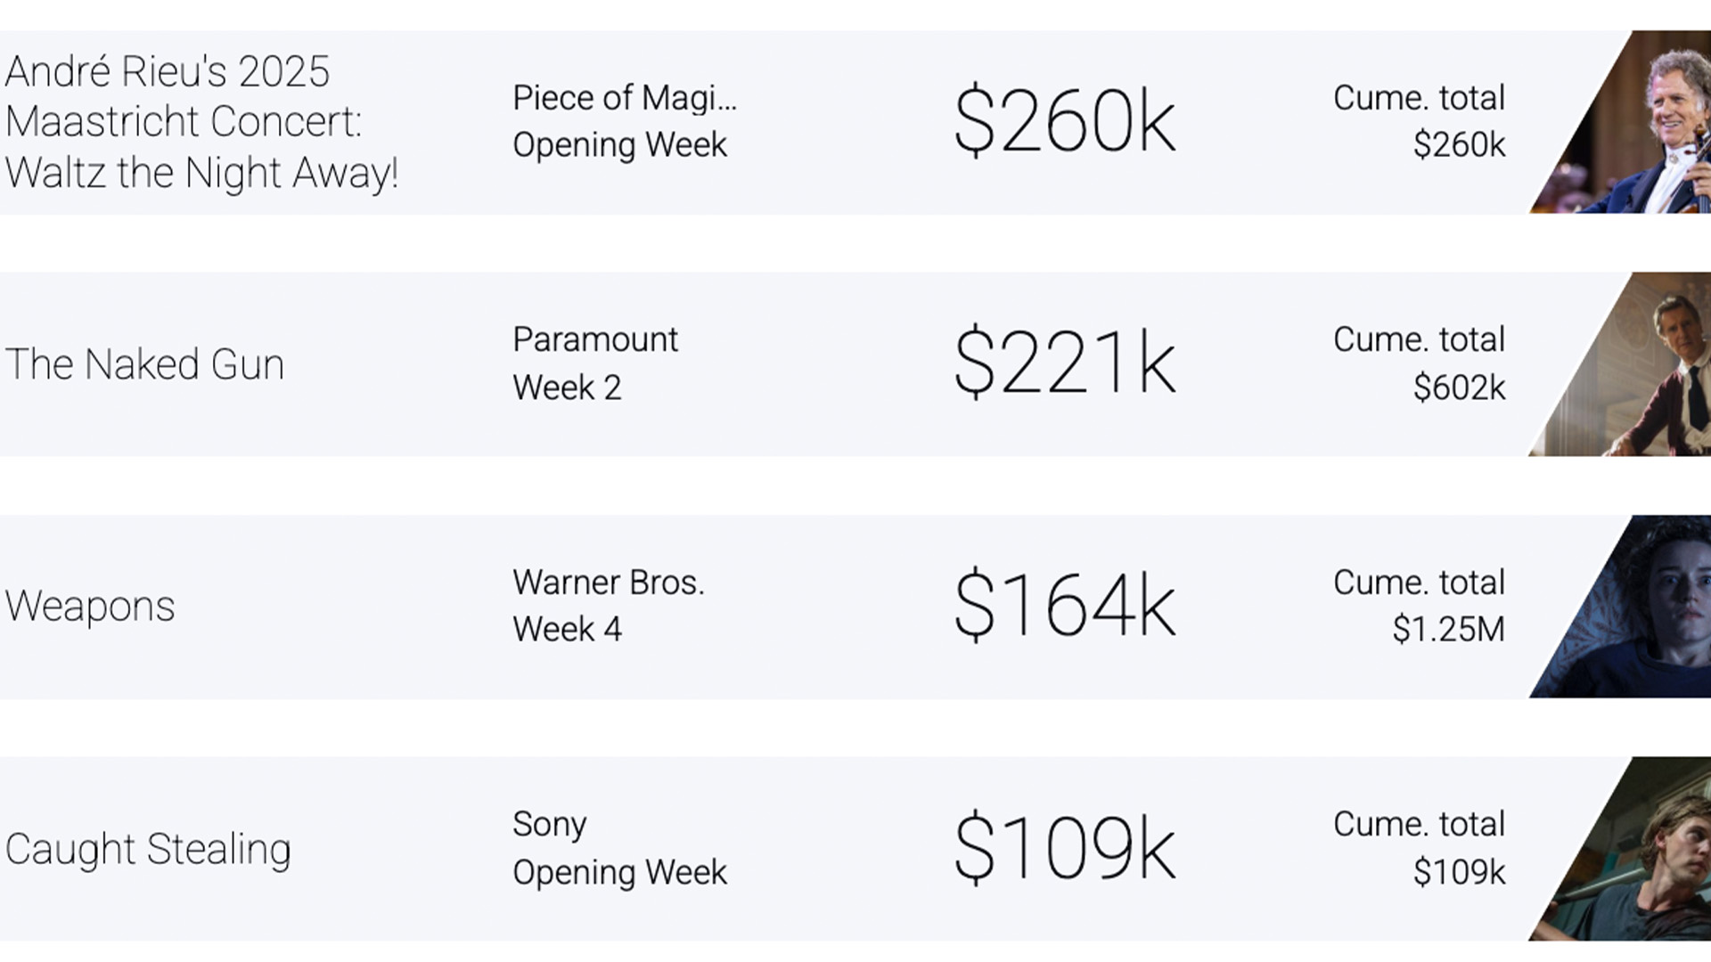Select the $164k weekly gross figure
The width and height of the screenshot is (1711, 962).
coord(1065,606)
